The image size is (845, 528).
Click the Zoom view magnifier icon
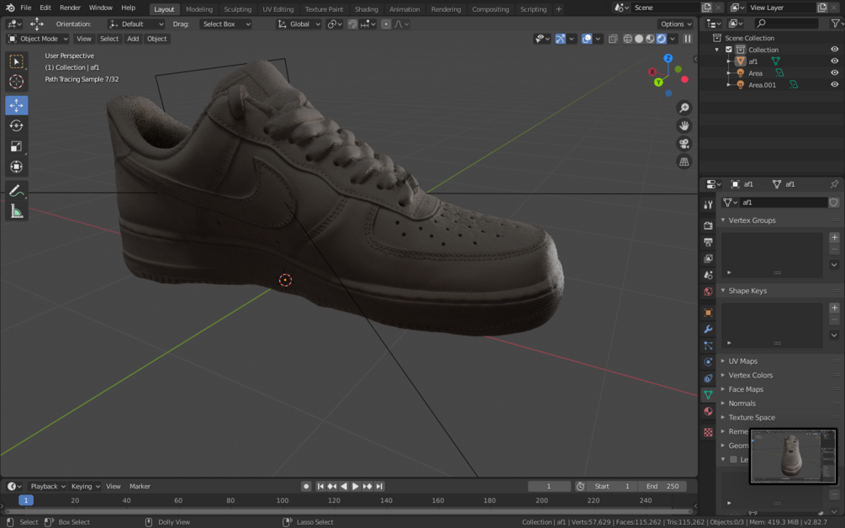(x=684, y=108)
